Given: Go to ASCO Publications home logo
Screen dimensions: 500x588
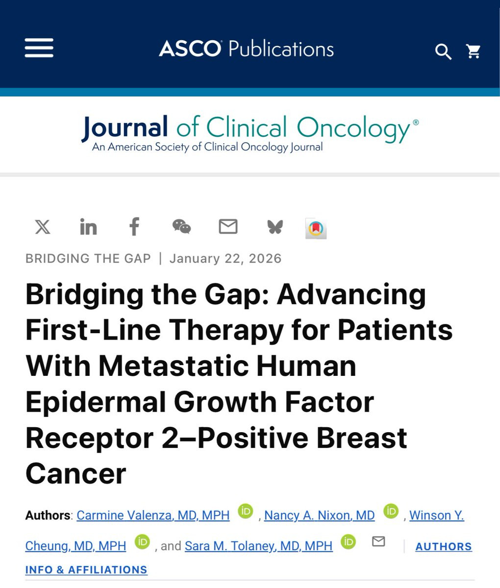Looking at the screenshot, I should [247, 49].
